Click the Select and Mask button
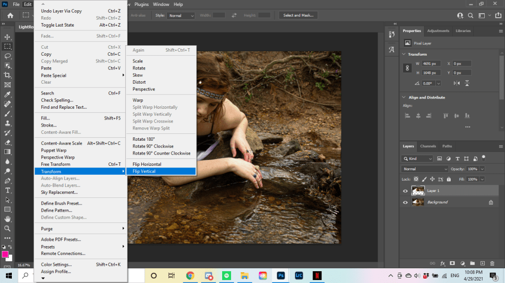 tap(299, 15)
